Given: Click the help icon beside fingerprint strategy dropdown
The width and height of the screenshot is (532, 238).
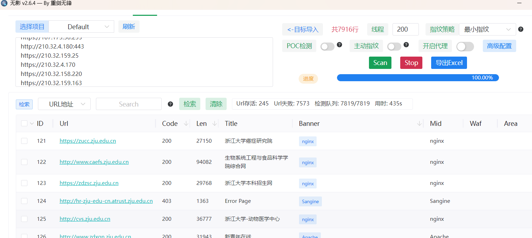Looking at the screenshot, I should pyautogui.click(x=521, y=29).
